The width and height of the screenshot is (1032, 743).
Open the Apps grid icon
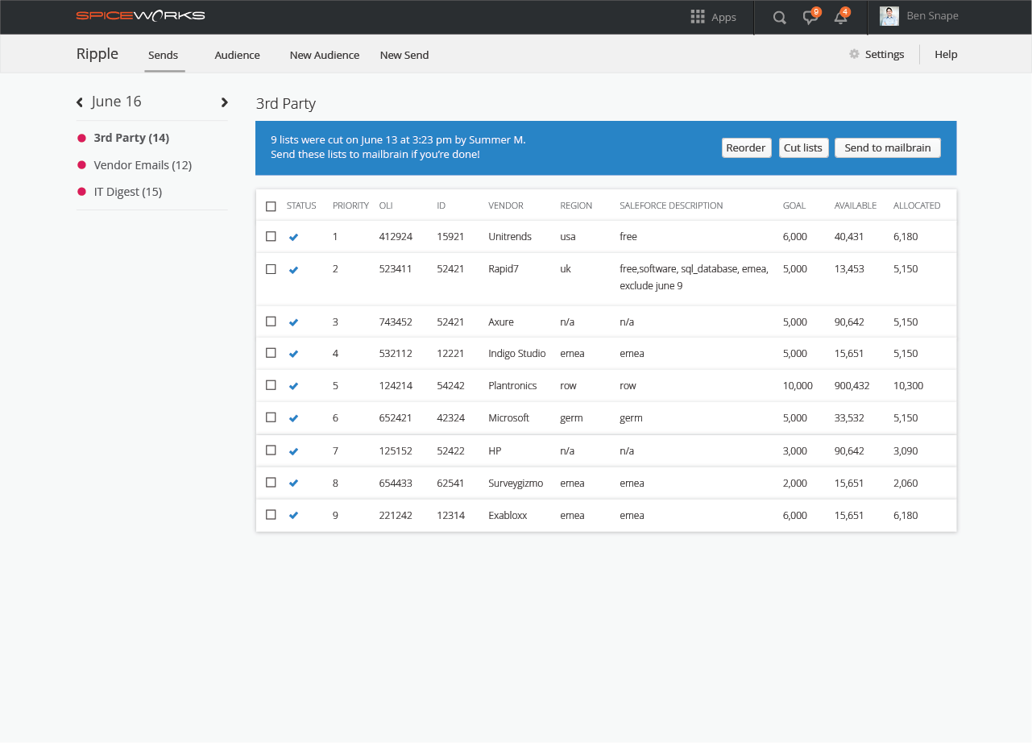pos(698,17)
